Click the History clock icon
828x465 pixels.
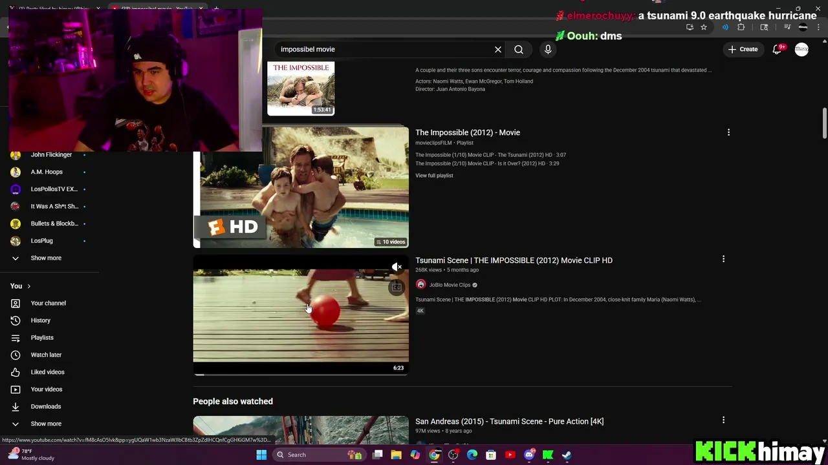coord(16,320)
